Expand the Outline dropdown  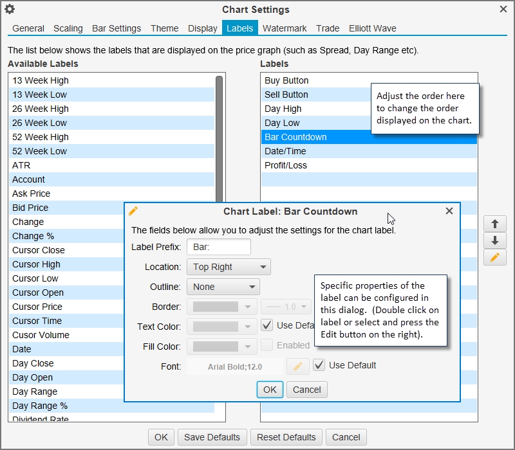[x=223, y=287]
